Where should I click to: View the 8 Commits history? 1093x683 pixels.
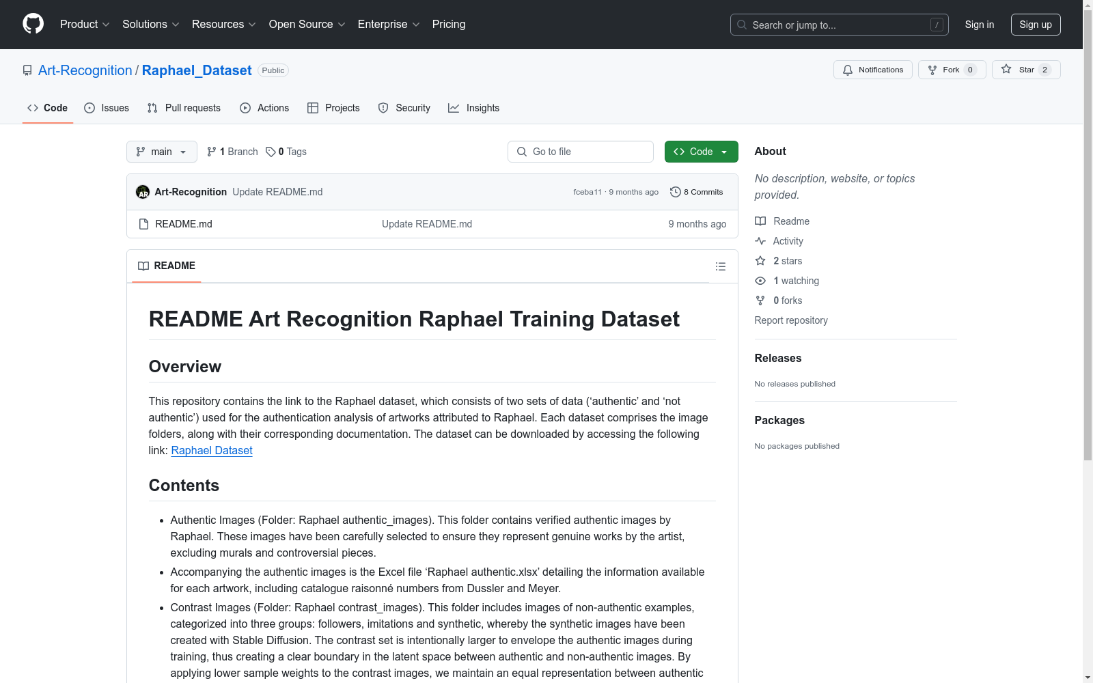pos(697,192)
